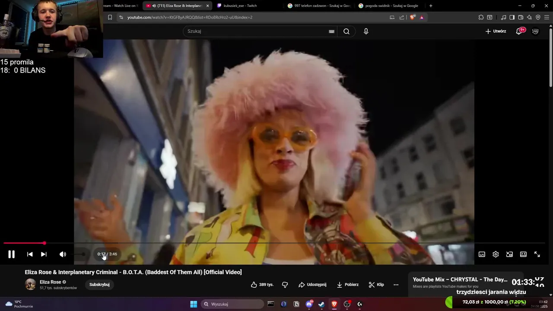Close the Eliza Rose YouTube tab
This screenshot has height=311, width=553.
click(x=207, y=6)
